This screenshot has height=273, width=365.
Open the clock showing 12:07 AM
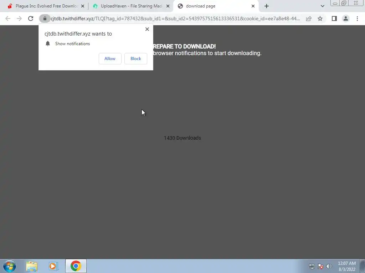pyautogui.click(x=346, y=266)
